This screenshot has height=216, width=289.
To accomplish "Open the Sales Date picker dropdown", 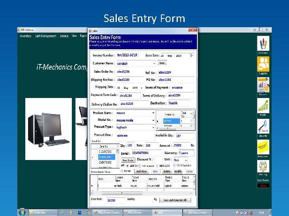I will (x=191, y=56).
